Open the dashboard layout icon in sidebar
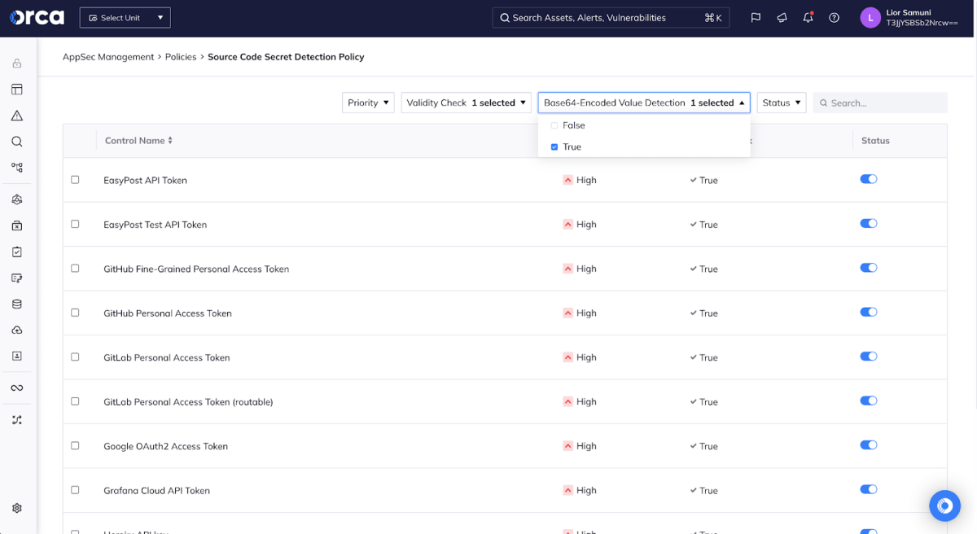This screenshot has height=534, width=977. [x=17, y=90]
